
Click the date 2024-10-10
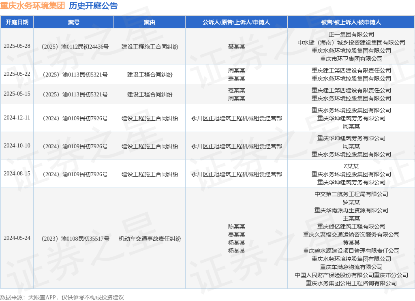click(17, 146)
